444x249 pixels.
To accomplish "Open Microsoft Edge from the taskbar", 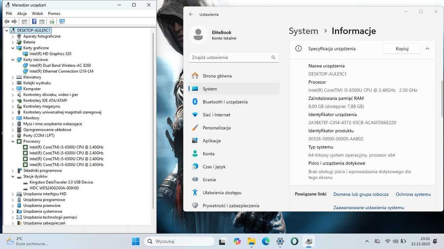I will pos(266,241).
